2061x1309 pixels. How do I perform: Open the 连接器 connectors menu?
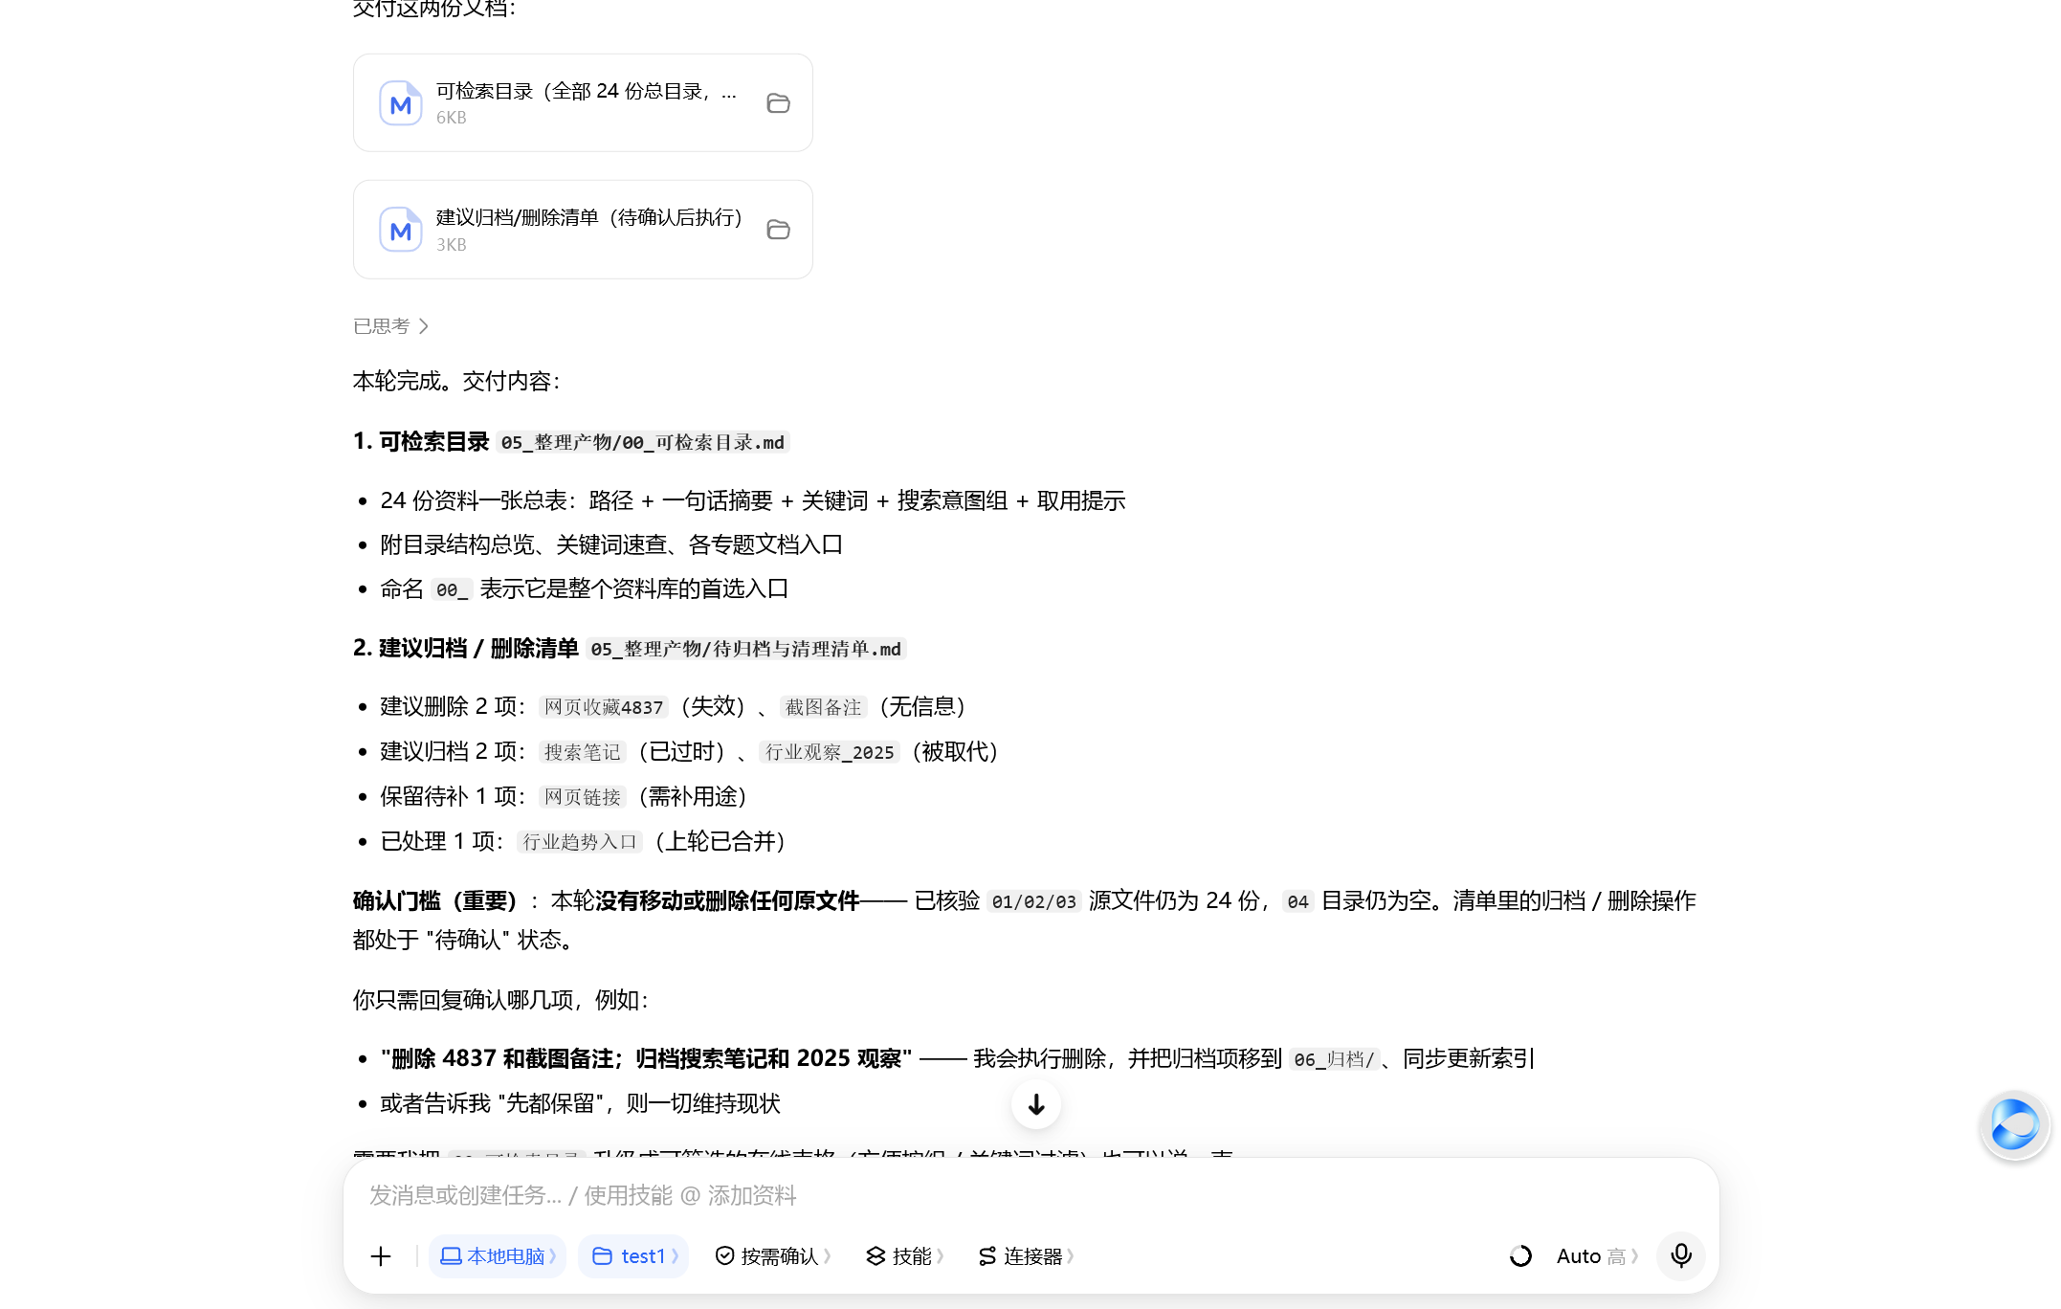1027,1256
